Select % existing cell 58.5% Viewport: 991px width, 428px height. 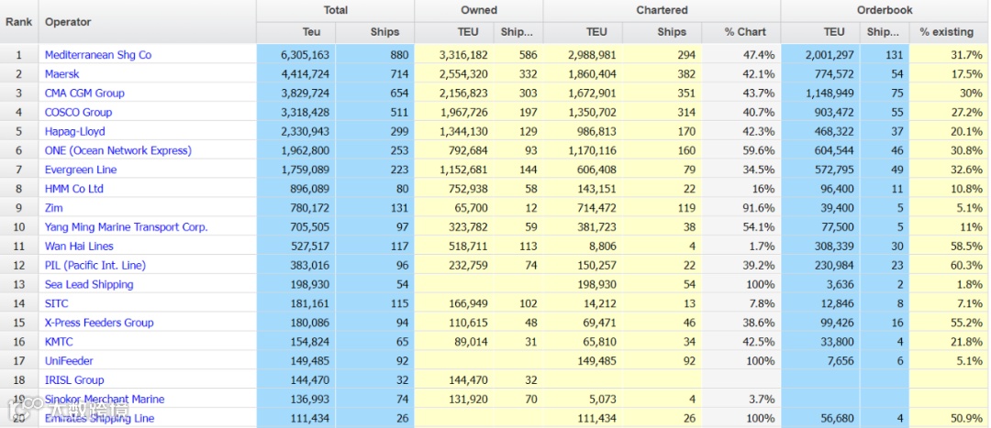[x=950, y=246]
